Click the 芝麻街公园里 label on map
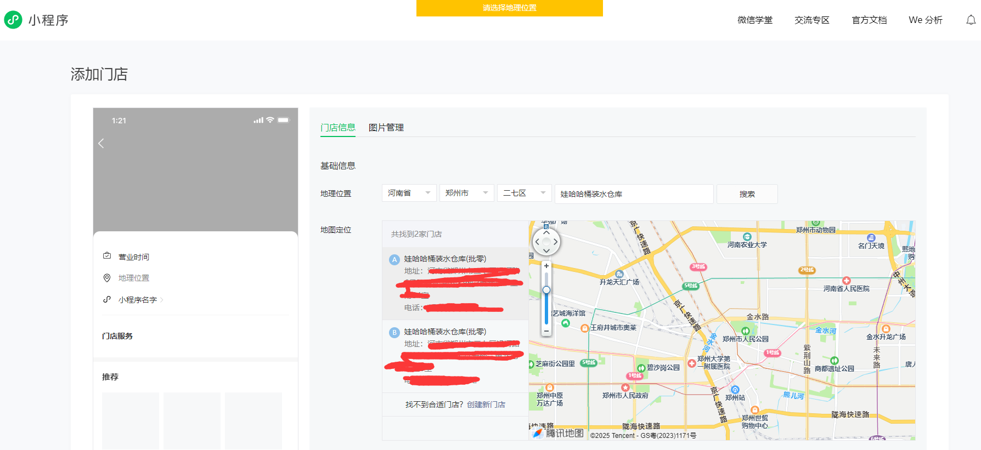This screenshot has width=981, height=450. pyautogui.click(x=555, y=364)
